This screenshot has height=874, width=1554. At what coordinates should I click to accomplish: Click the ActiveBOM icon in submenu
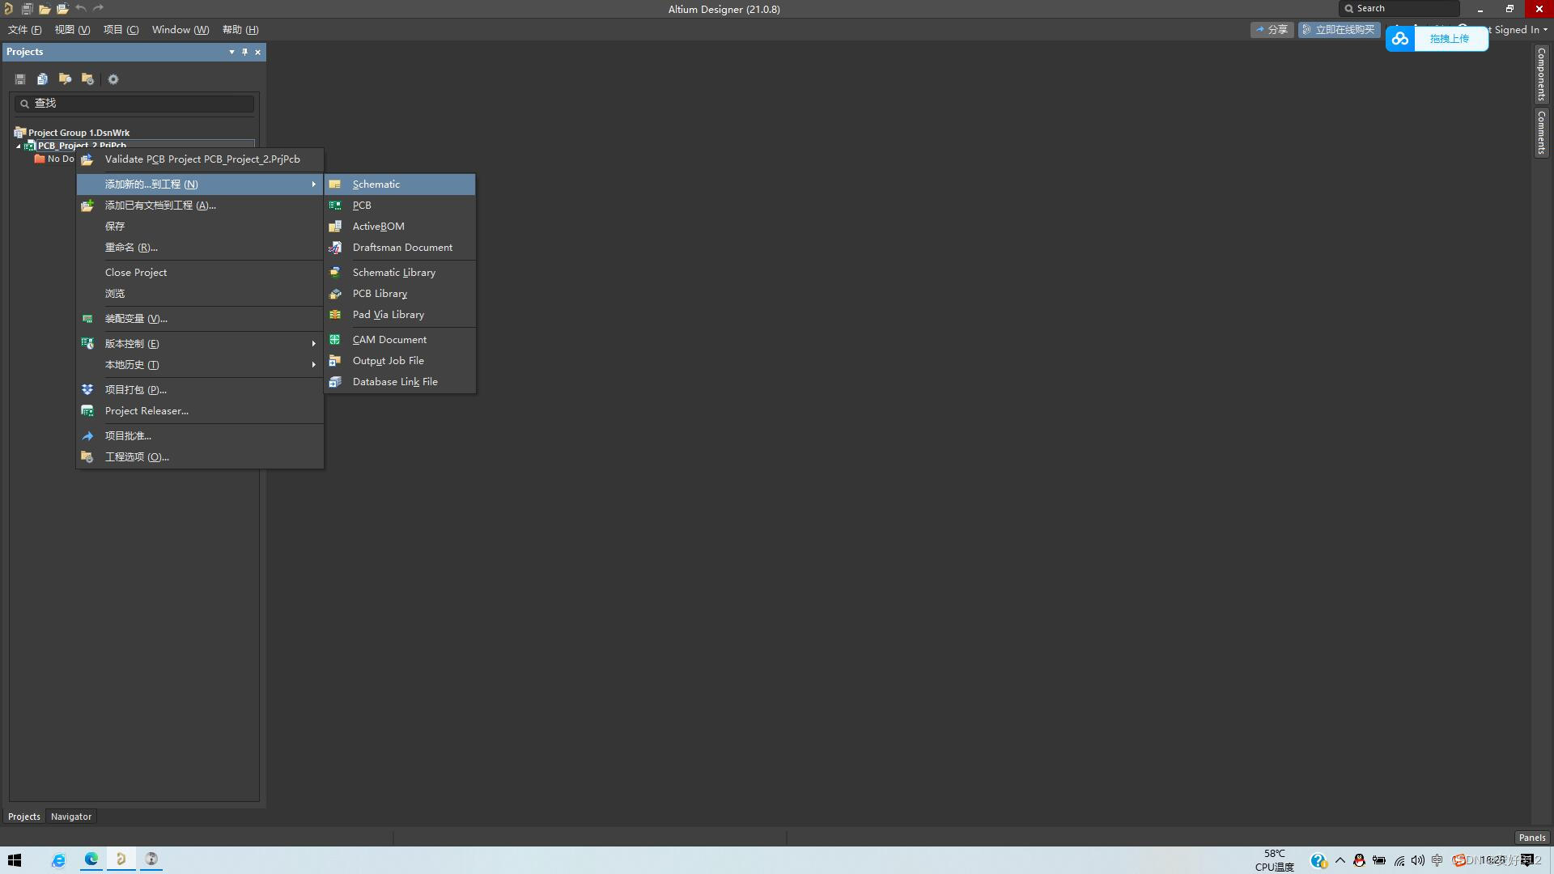[335, 227]
